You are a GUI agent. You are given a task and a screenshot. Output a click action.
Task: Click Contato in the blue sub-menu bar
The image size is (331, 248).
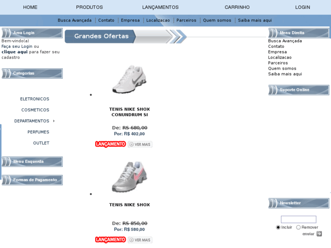(x=106, y=20)
